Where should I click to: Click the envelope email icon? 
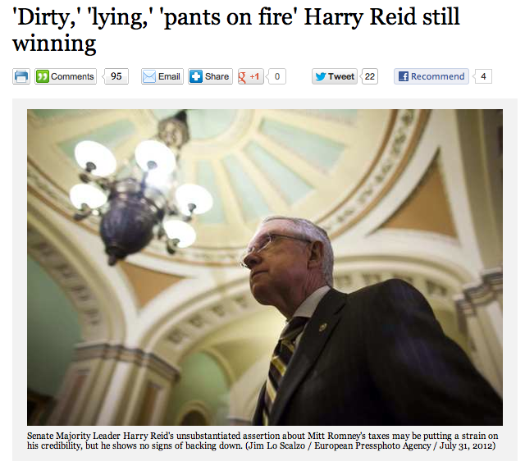149,76
